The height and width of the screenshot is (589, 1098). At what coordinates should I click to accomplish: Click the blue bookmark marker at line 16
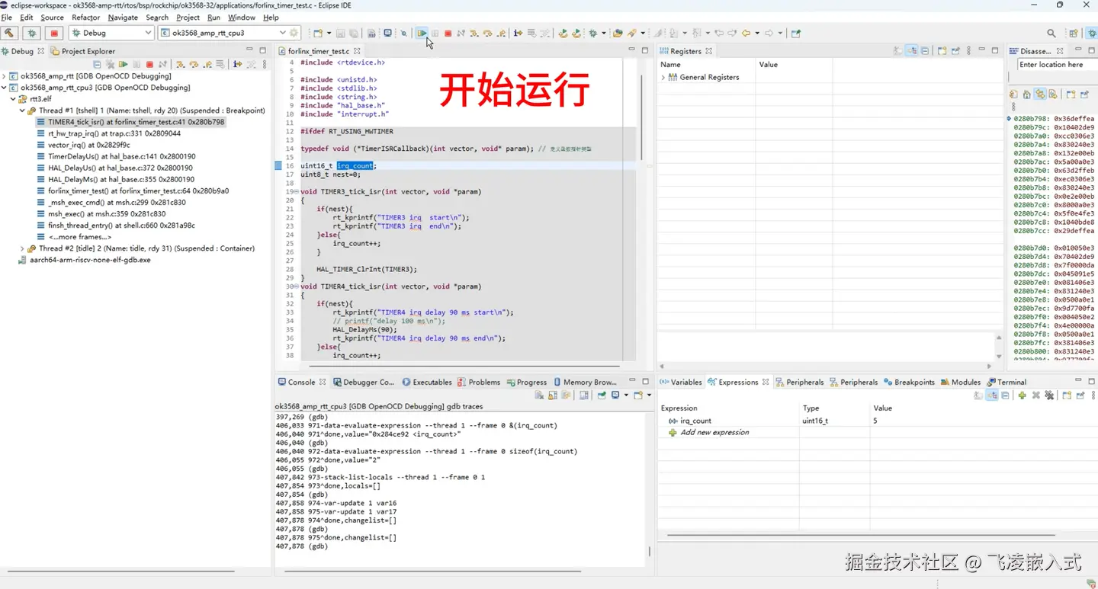point(279,165)
